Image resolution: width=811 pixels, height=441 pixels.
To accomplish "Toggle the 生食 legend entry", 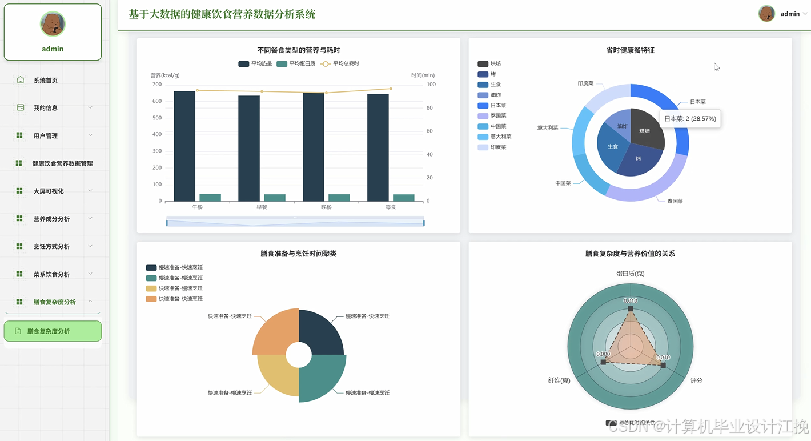I will pos(489,85).
